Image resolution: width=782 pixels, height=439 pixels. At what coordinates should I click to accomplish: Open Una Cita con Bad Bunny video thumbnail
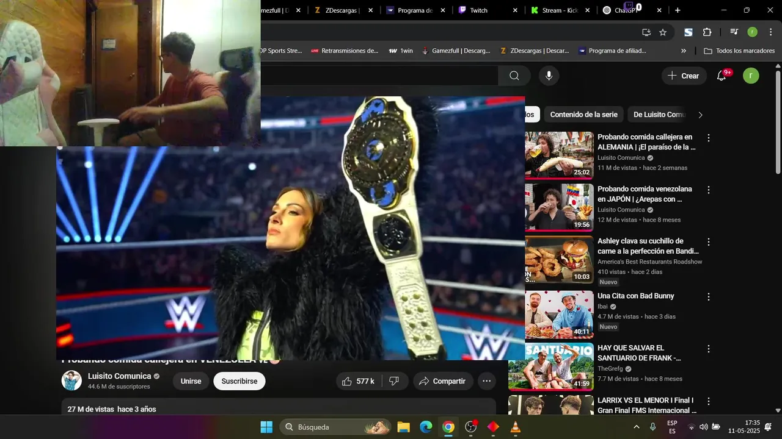[x=559, y=314]
